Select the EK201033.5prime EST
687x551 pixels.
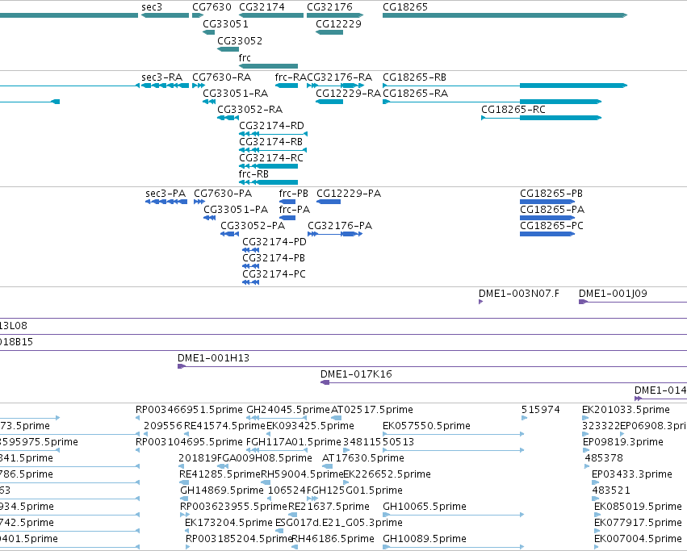coord(585,418)
